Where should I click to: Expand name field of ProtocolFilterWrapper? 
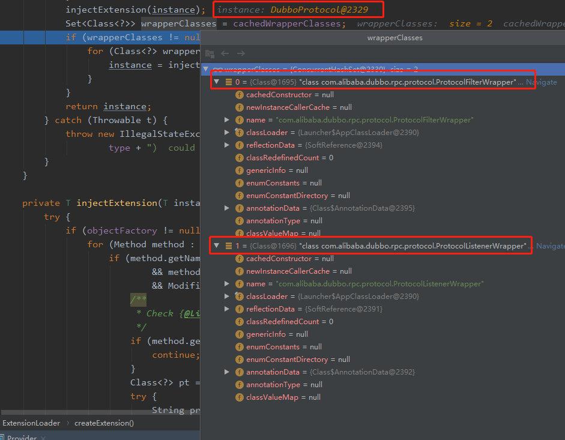[226, 119]
